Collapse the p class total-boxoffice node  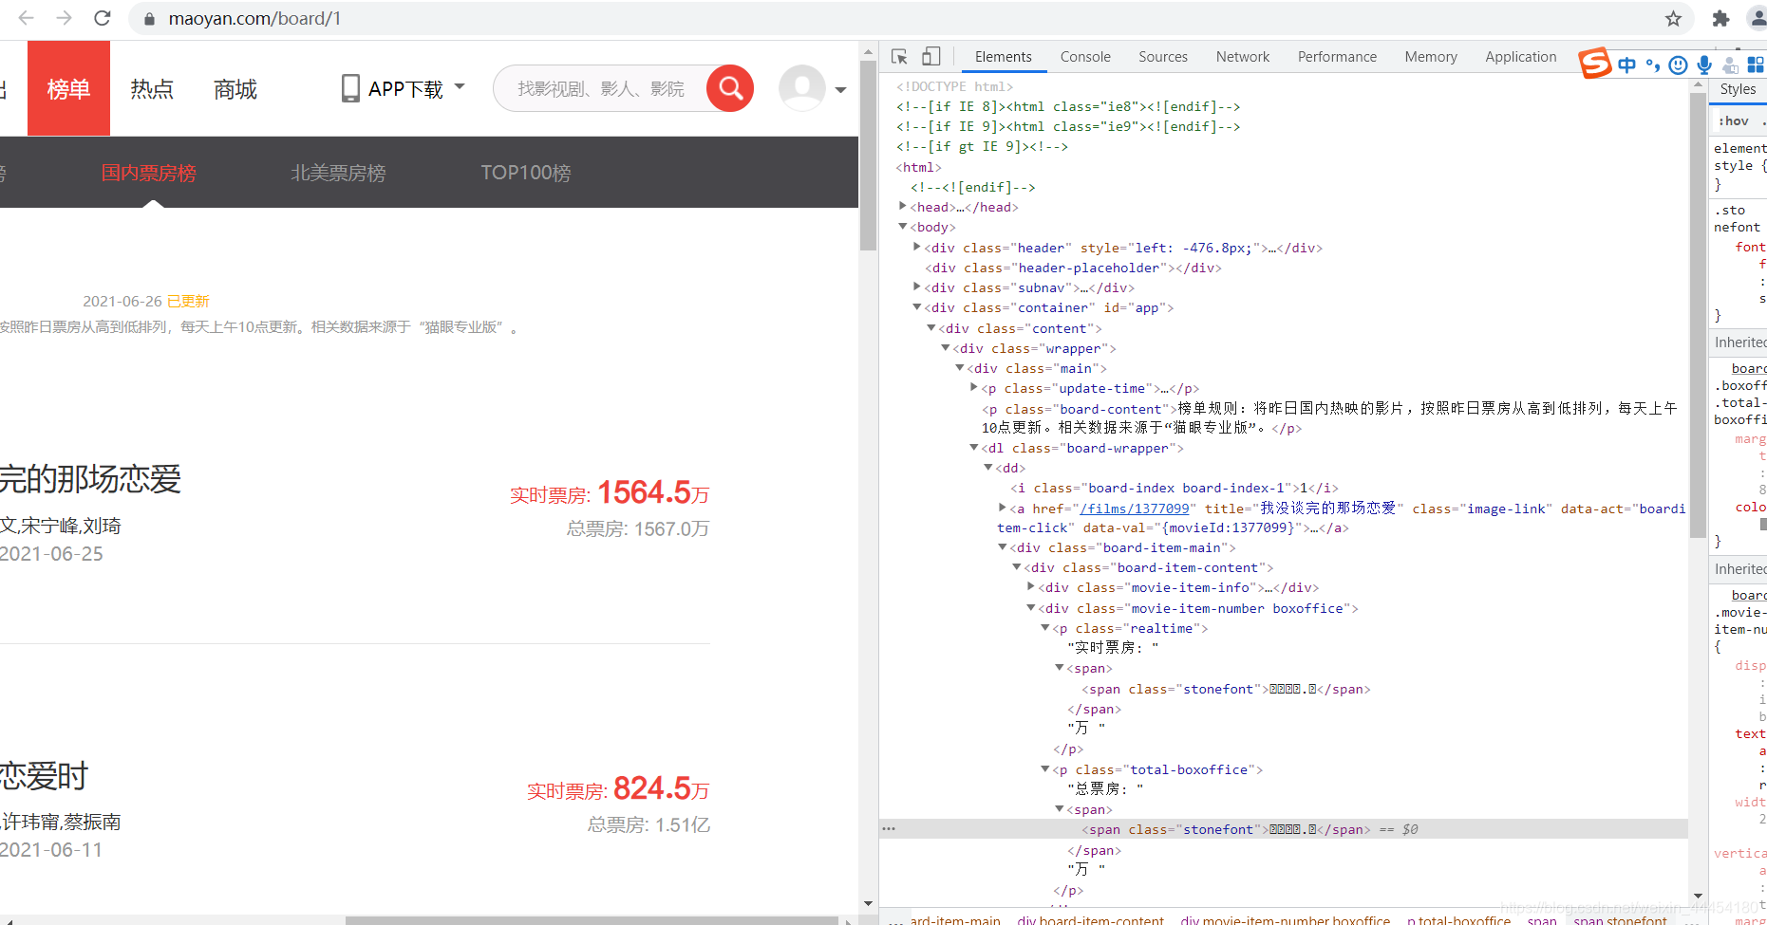1044,769
